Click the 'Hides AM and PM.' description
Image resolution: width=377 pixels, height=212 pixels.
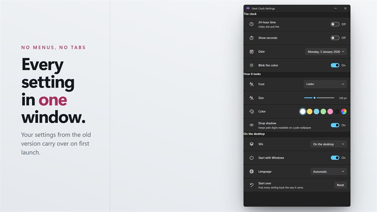[x=269, y=27]
